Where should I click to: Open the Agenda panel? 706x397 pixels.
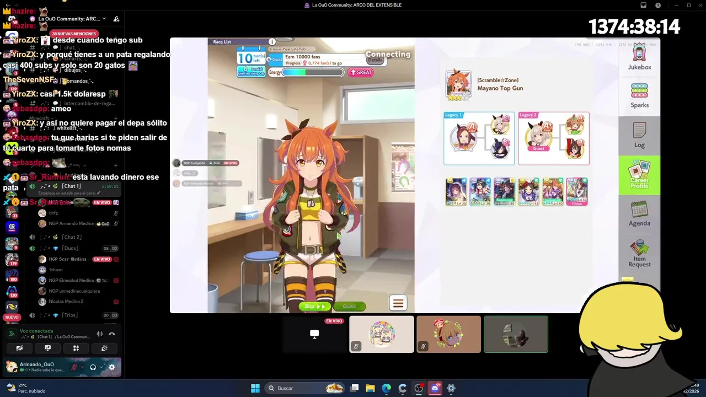[x=639, y=214]
